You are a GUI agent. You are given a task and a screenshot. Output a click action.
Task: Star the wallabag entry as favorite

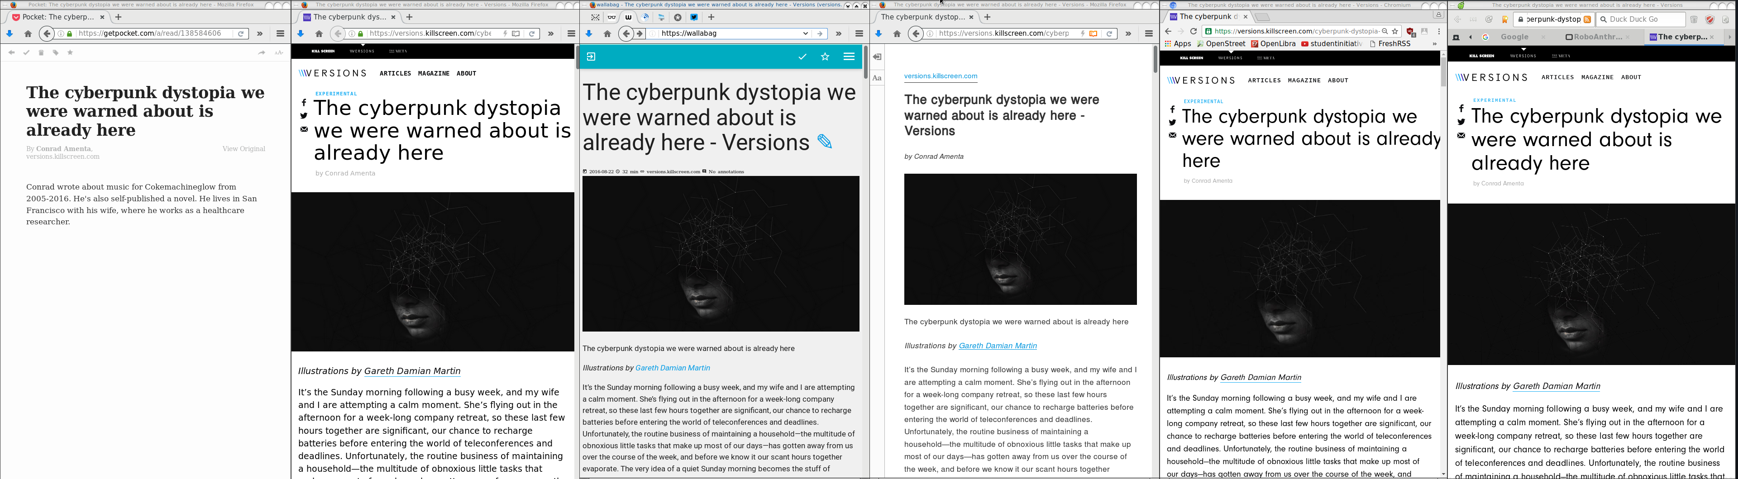click(x=825, y=57)
